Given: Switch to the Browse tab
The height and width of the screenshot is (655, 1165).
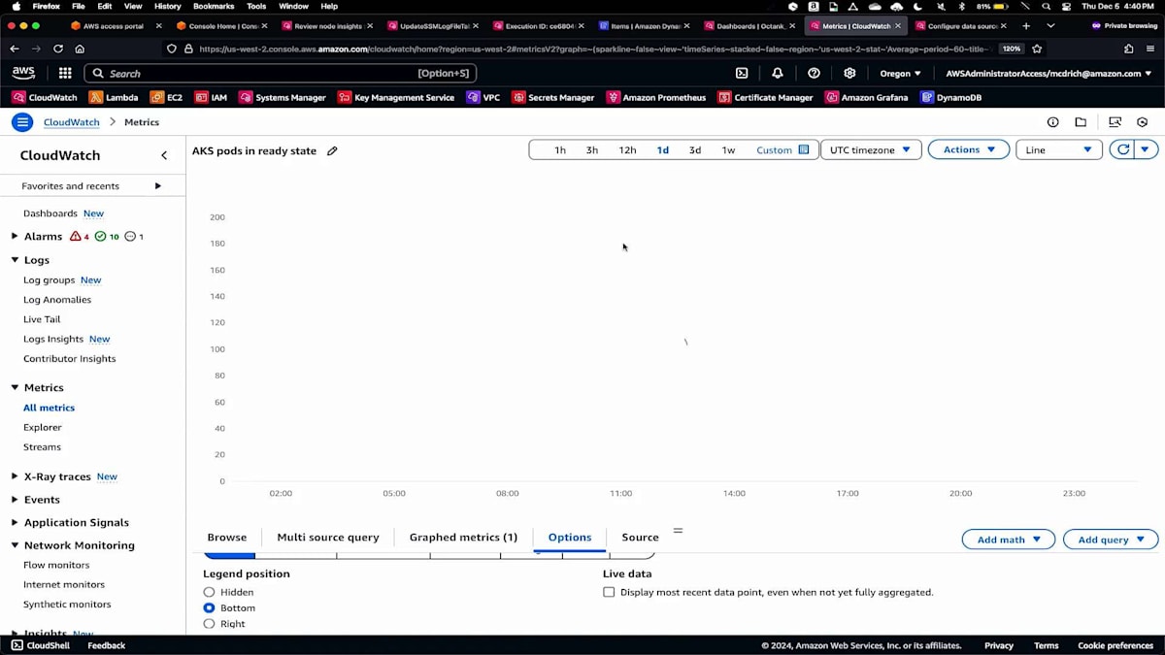Looking at the screenshot, I should click(227, 537).
